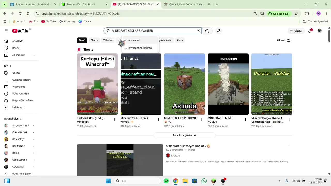Image resolution: width=331 pixels, height=186 pixels.
Task: Open the lichss.org bookmark
Action: (x=67, y=21)
